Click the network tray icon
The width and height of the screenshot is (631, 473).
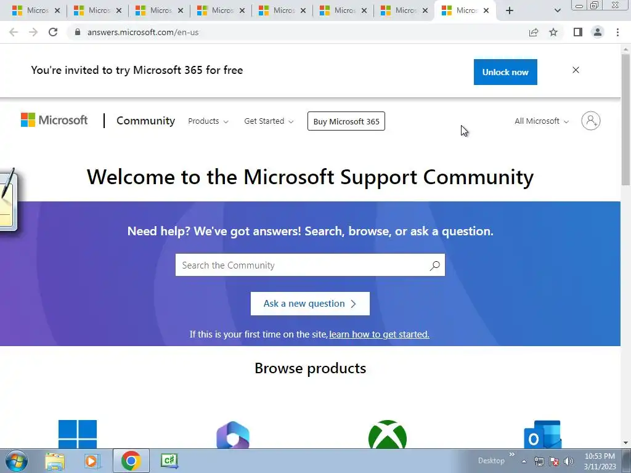(x=539, y=461)
